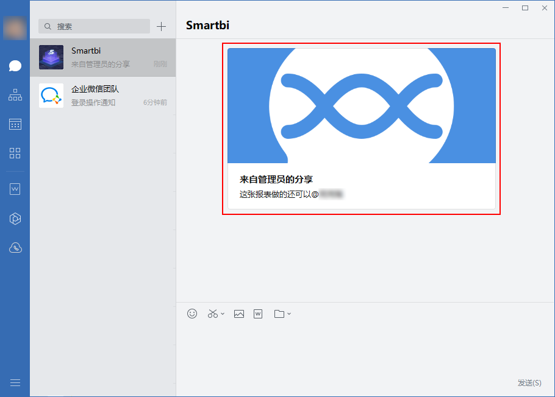
Task: Click the Smartbi conversation avatar
Action: (51, 57)
